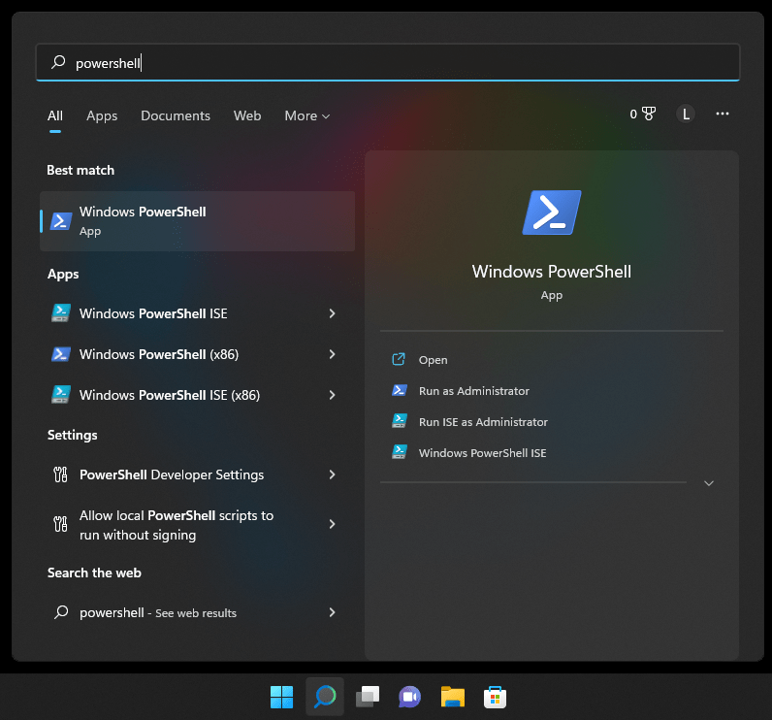Viewport: 772px width, 720px height.
Task: Click the Search icon in the taskbar
Action: (325, 697)
